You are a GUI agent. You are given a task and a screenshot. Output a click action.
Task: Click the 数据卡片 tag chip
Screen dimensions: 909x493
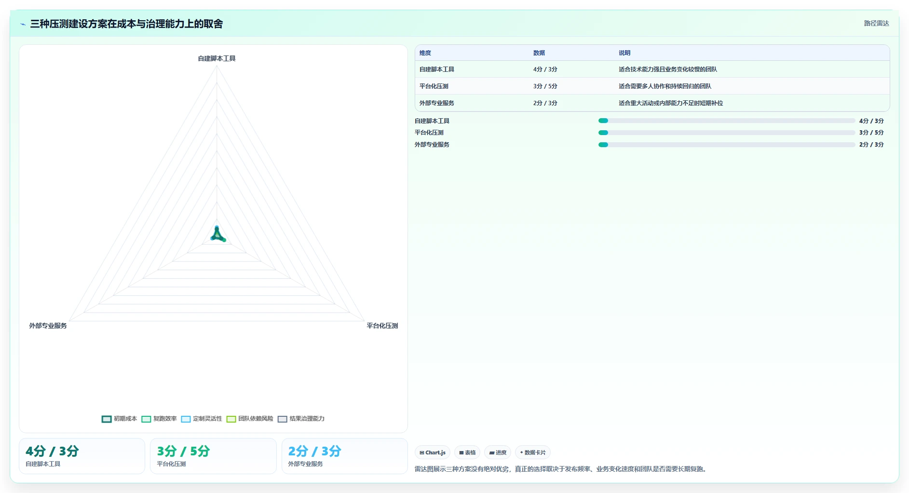point(533,452)
